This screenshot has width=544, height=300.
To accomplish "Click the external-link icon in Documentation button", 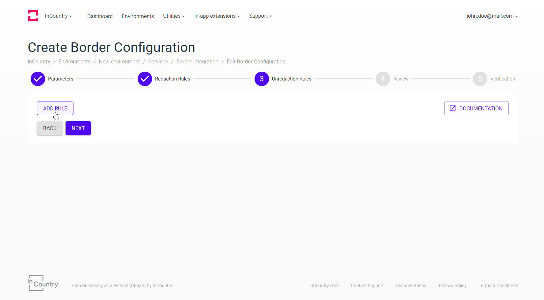I will click(x=453, y=108).
